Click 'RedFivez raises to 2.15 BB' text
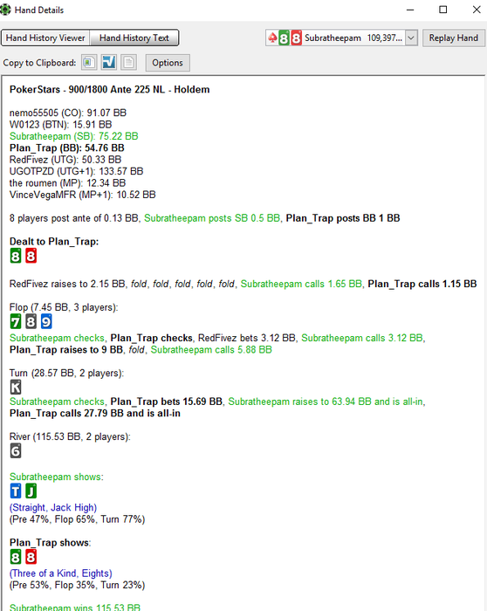Image resolution: width=487 pixels, height=611 pixels. tap(67, 284)
